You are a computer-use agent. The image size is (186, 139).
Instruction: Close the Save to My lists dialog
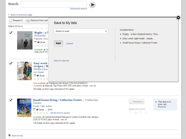(178, 18)
